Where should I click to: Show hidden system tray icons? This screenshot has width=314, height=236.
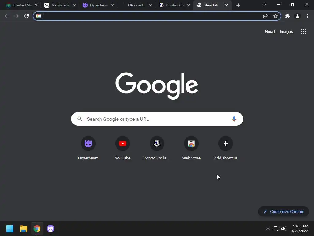pos(268,229)
